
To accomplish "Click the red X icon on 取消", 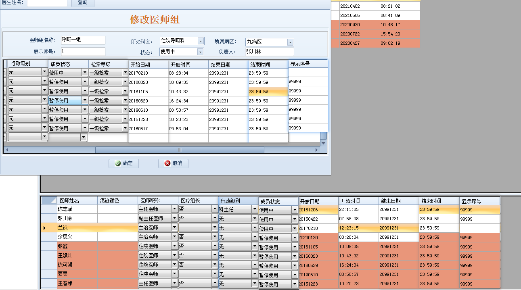I will [167, 163].
